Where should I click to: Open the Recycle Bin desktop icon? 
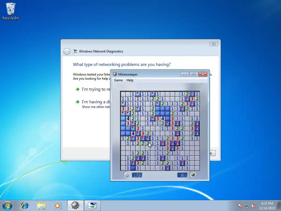click(11, 11)
